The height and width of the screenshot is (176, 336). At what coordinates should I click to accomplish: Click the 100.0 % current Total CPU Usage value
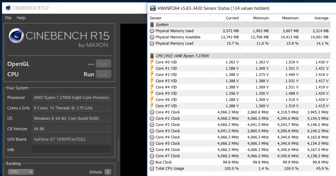231,168
